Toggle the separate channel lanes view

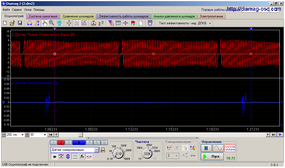[x=76, y=23]
